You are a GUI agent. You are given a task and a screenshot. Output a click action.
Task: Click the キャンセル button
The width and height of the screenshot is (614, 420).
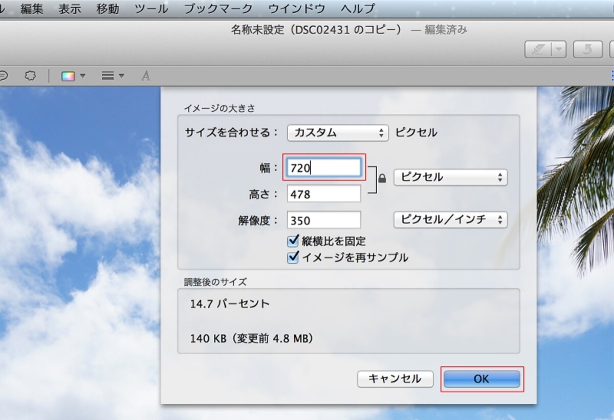(395, 379)
